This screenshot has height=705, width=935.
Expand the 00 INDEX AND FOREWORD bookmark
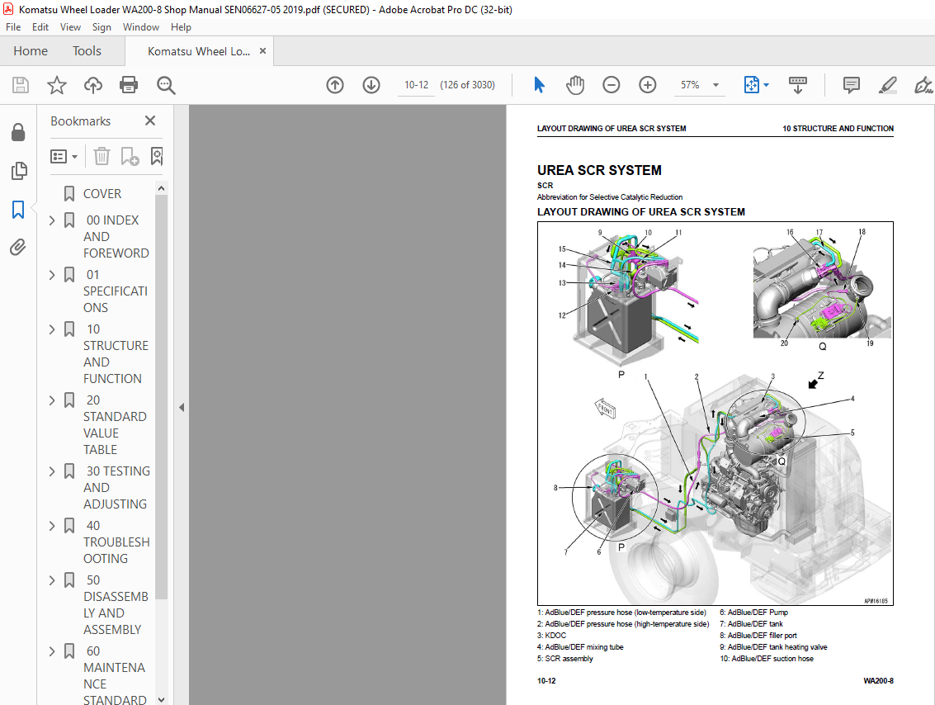coord(52,220)
